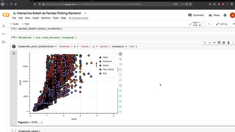This screenshot has width=235, height=132.
Task: Go to browser home page
Action: (15, 4)
